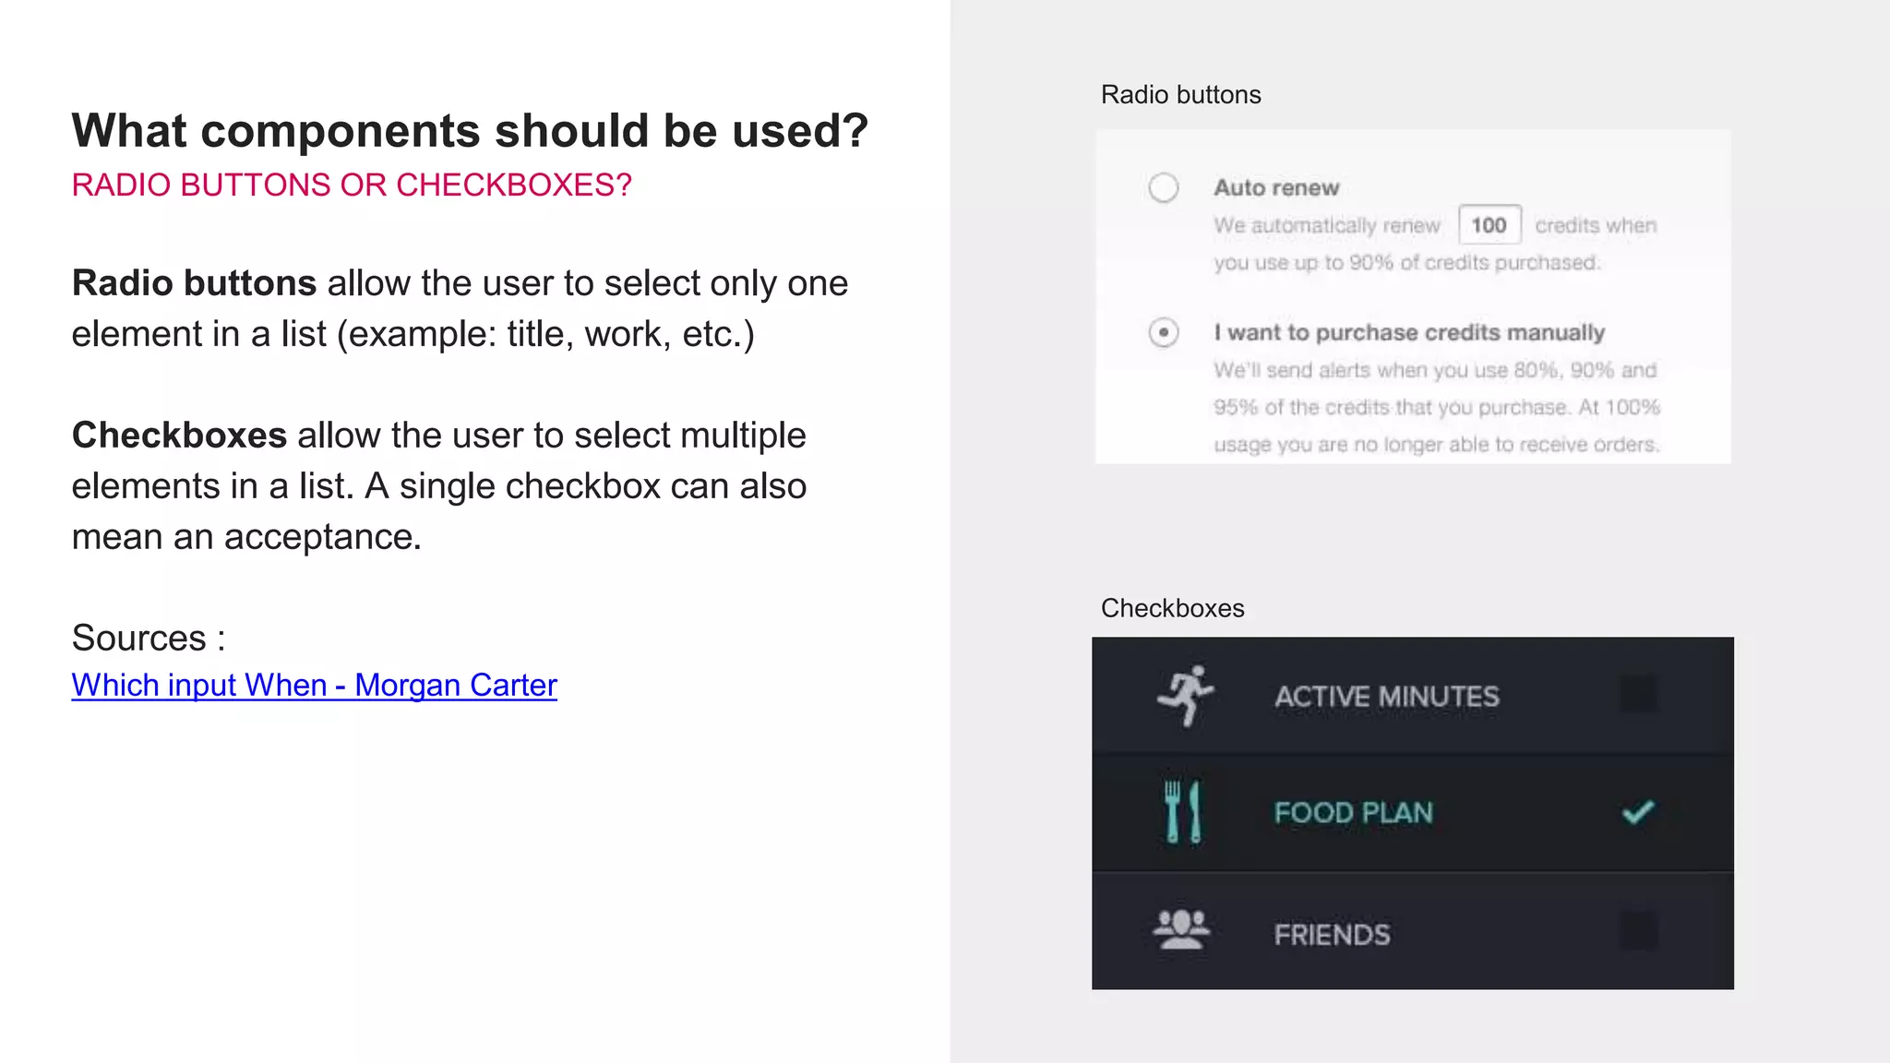Select the purchase credits manually radio button

[x=1164, y=332]
